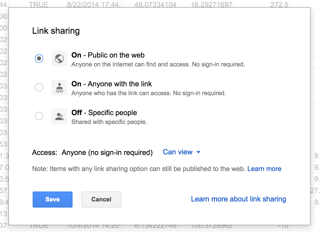The image size is (320, 233).
Task: Click the 'Anyone (no sign-in required)' access text
Action: coord(107,152)
